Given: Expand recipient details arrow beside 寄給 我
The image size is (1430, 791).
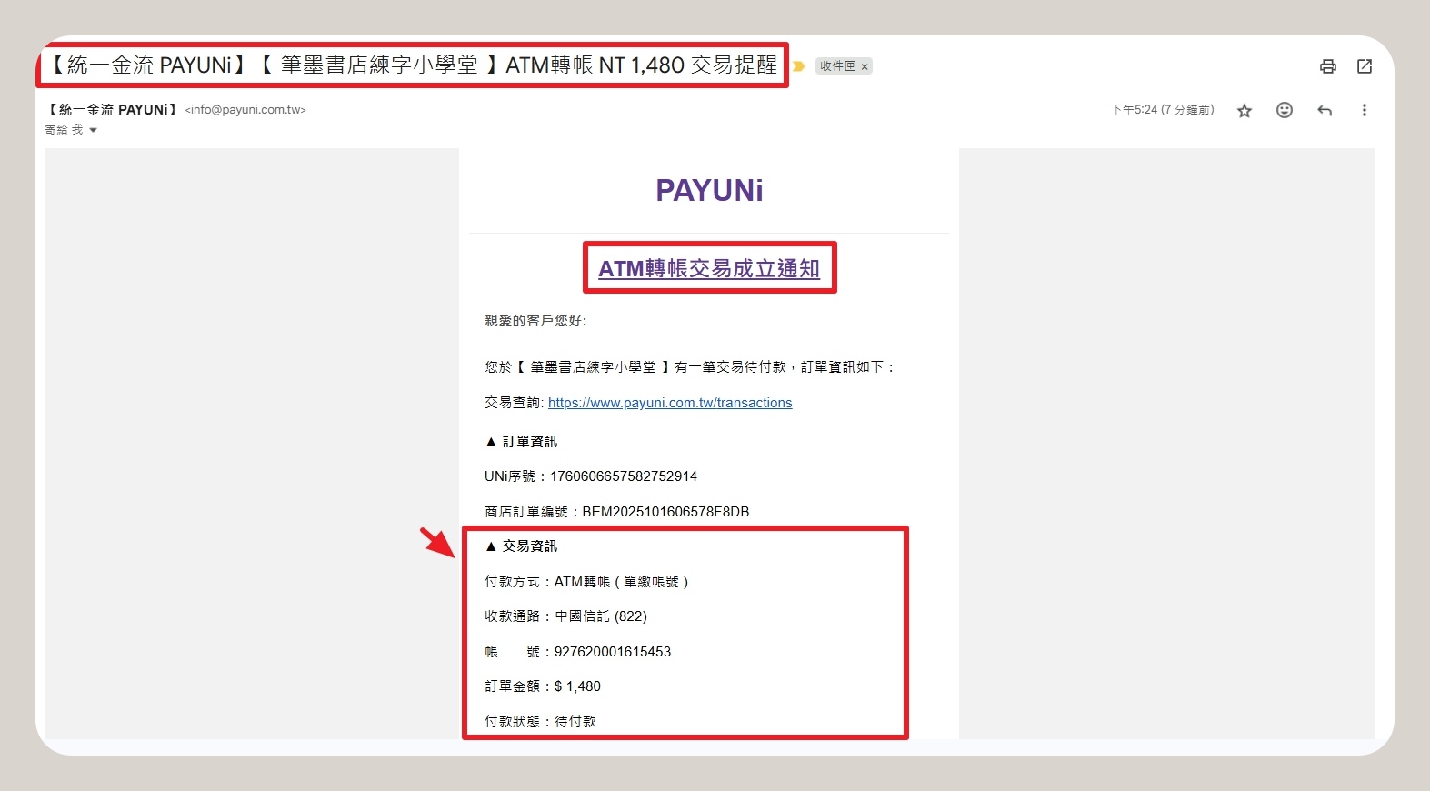Looking at the screenshot, I should tap(93, 130).
